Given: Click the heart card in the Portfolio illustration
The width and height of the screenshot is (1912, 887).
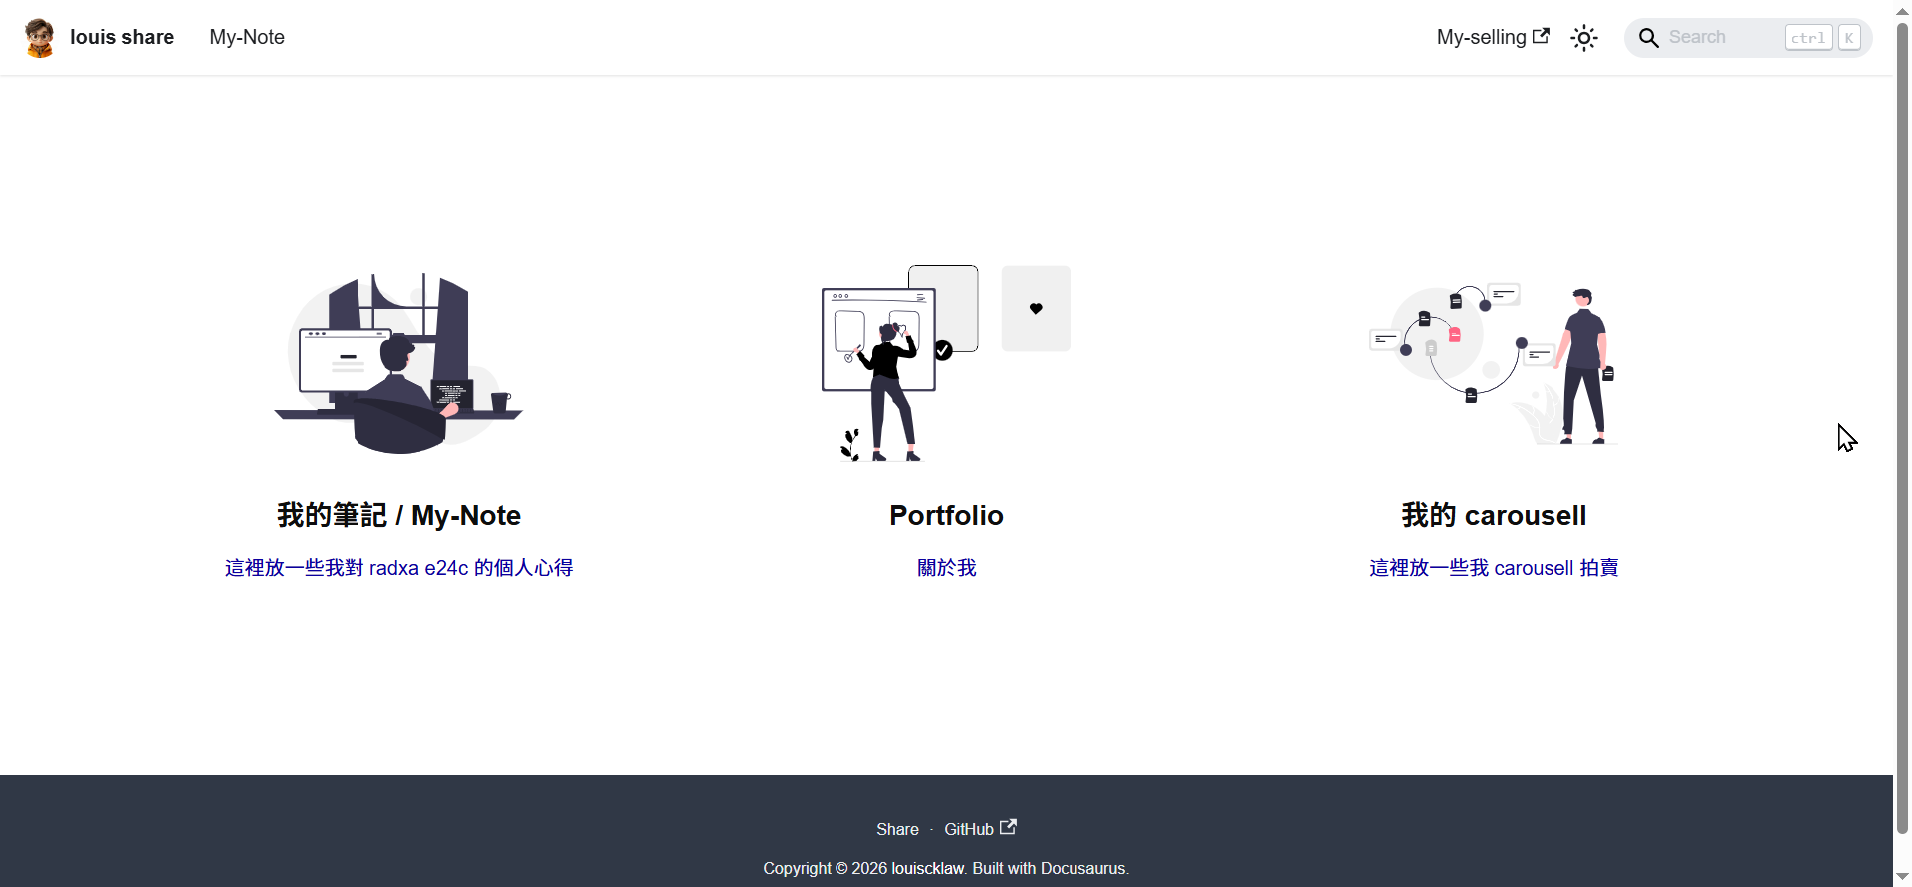Looking at the screenshot, I should coord(1036,309).
